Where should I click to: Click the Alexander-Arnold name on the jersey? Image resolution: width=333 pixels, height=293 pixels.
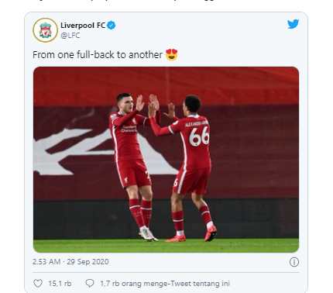pos(196,123)
